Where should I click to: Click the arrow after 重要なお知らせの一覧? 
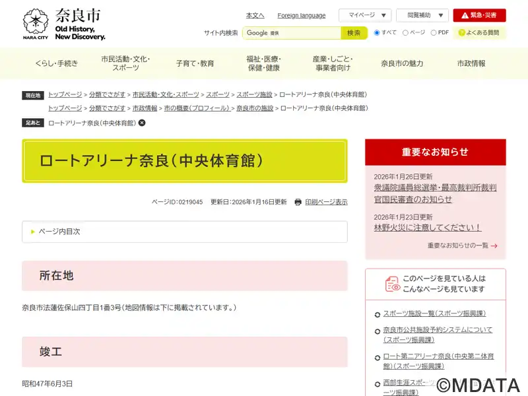(494, 246)
